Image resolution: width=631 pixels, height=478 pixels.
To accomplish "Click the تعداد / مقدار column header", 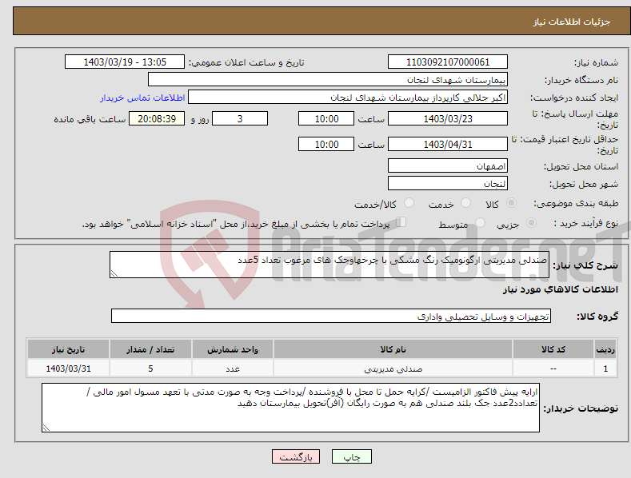I will pos(150,349).
